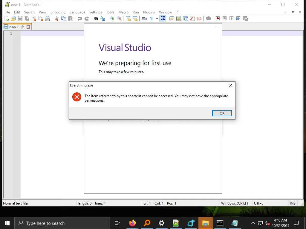The image size is (306, 229).
Task: Add a new tab with the plus button
Action: tap(285, 12)
